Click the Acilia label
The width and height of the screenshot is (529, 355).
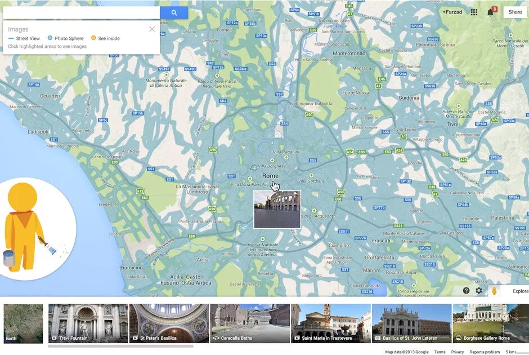tap(203, 259)
